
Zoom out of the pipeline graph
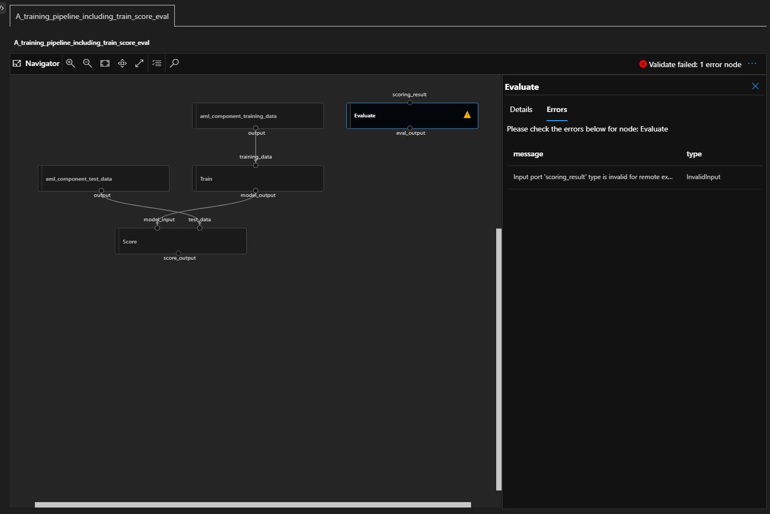coord(88,63)
